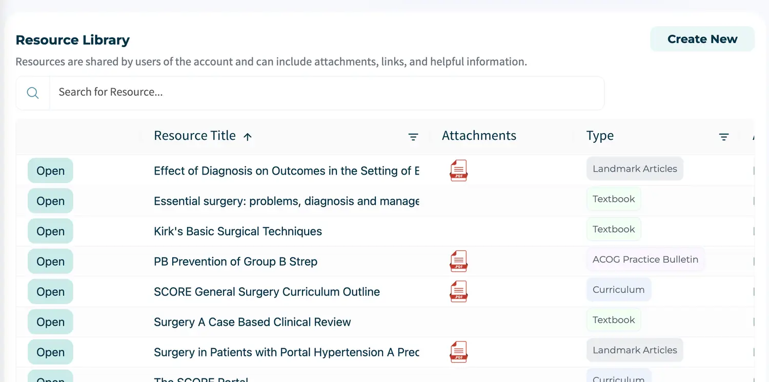Viewport: 769px width, 382px height.
Task: Select the SCORE General Surgery Curriculum Outline title
Action: (267, 292)
